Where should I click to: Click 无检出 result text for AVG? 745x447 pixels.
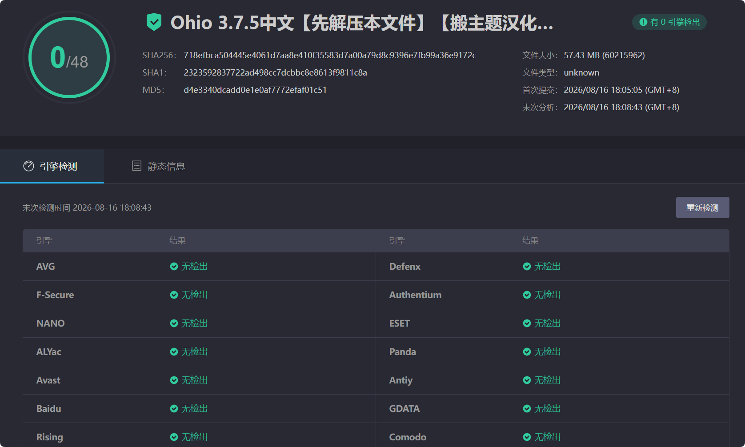(195, 266)
